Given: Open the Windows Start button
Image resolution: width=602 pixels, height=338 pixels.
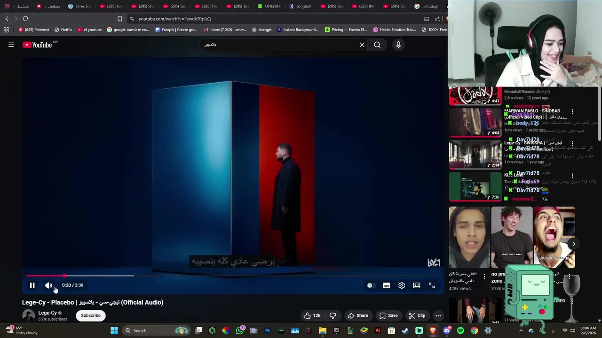Looking at the screenshot, I should tap(114, 330).
